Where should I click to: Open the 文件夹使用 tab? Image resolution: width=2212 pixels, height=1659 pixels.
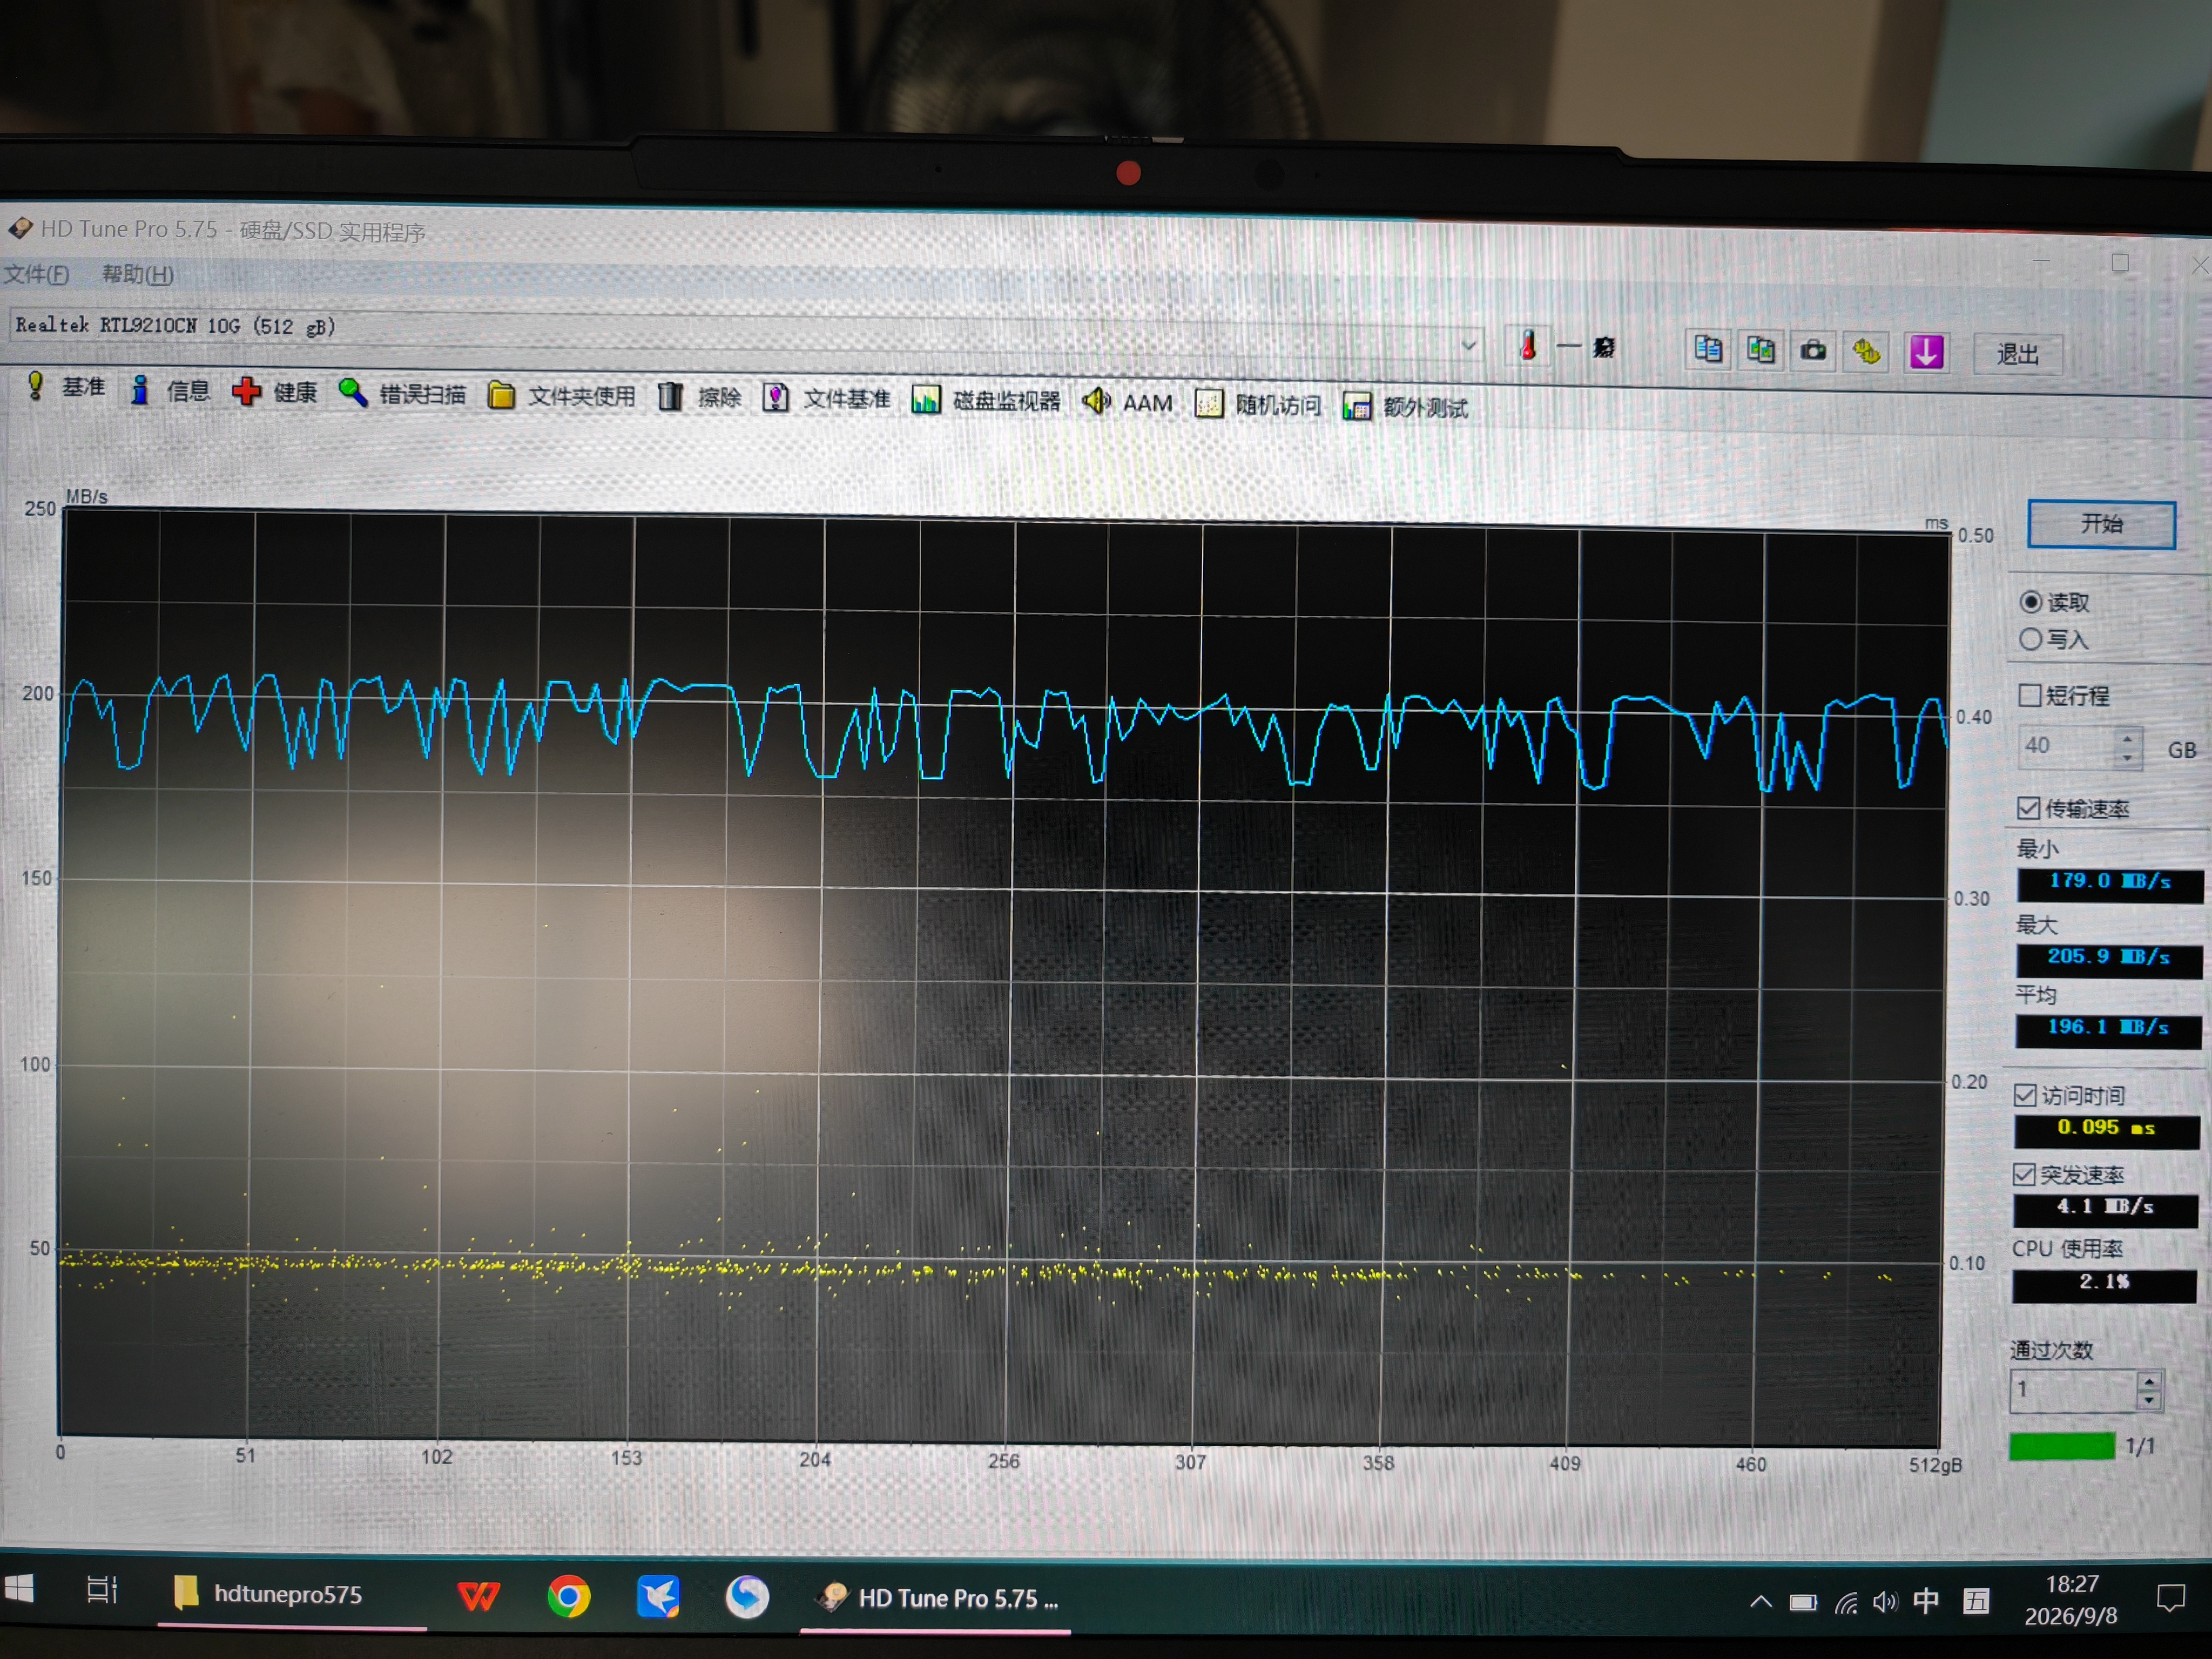click(x=561, y=396)
